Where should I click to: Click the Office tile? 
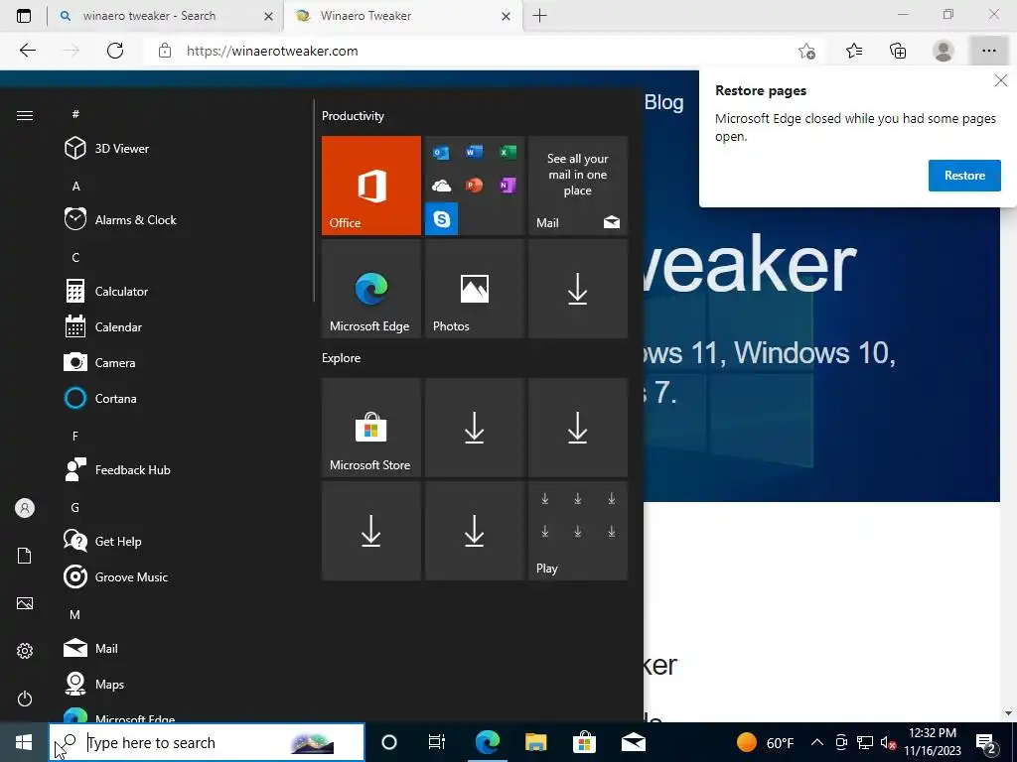(x=371, y=186)
